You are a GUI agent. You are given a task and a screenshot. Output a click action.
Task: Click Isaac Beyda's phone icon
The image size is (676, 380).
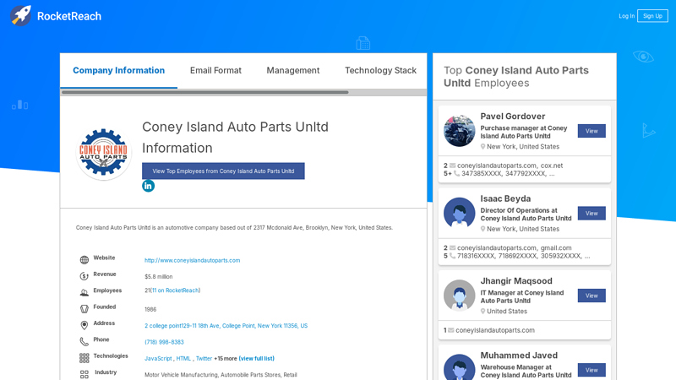(452, 256)
